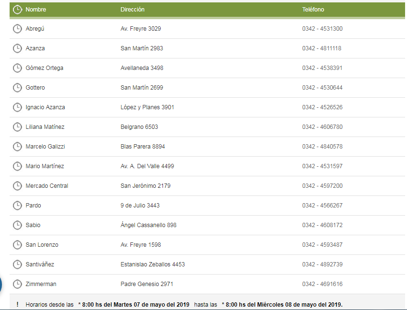407x310 pixels.
Task: Click the clock icon beside Marcelo Galizzi
Action: coord(17,147)
